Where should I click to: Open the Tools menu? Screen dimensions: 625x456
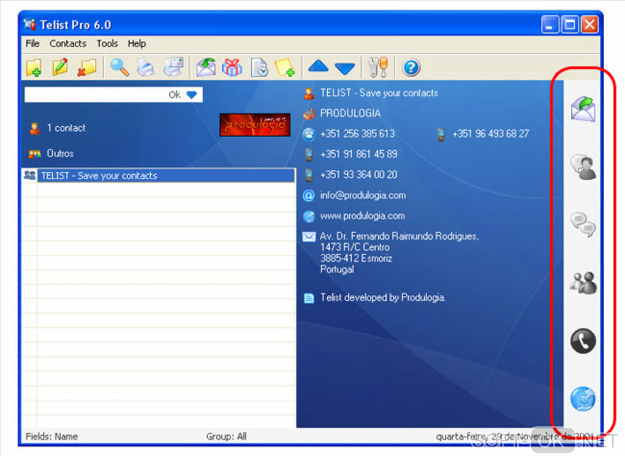point(107,44)
